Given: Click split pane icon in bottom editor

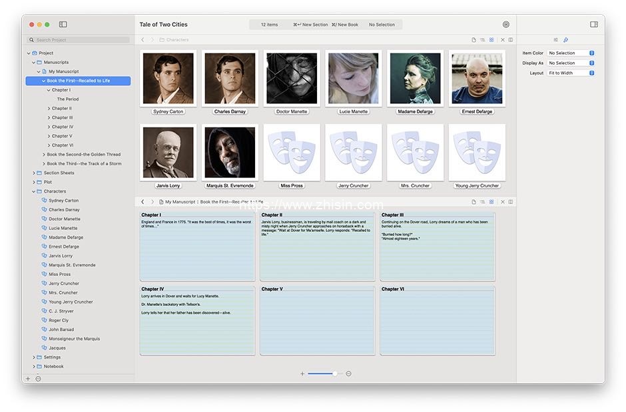Looking at the screenshot, I should pos(511,202).
